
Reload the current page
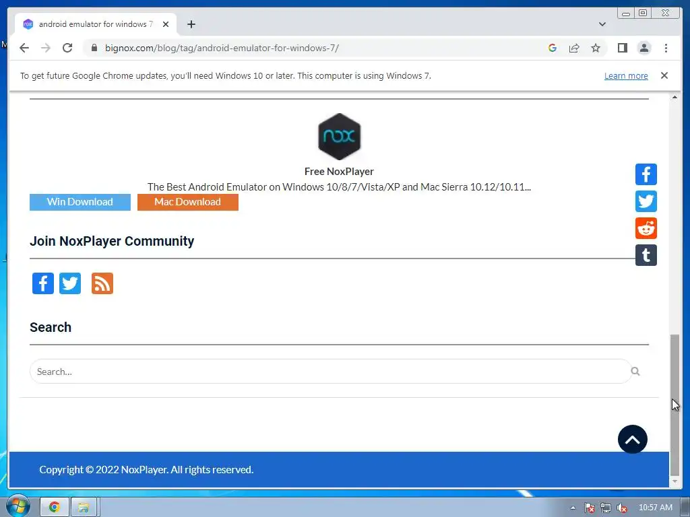point(67,48)
